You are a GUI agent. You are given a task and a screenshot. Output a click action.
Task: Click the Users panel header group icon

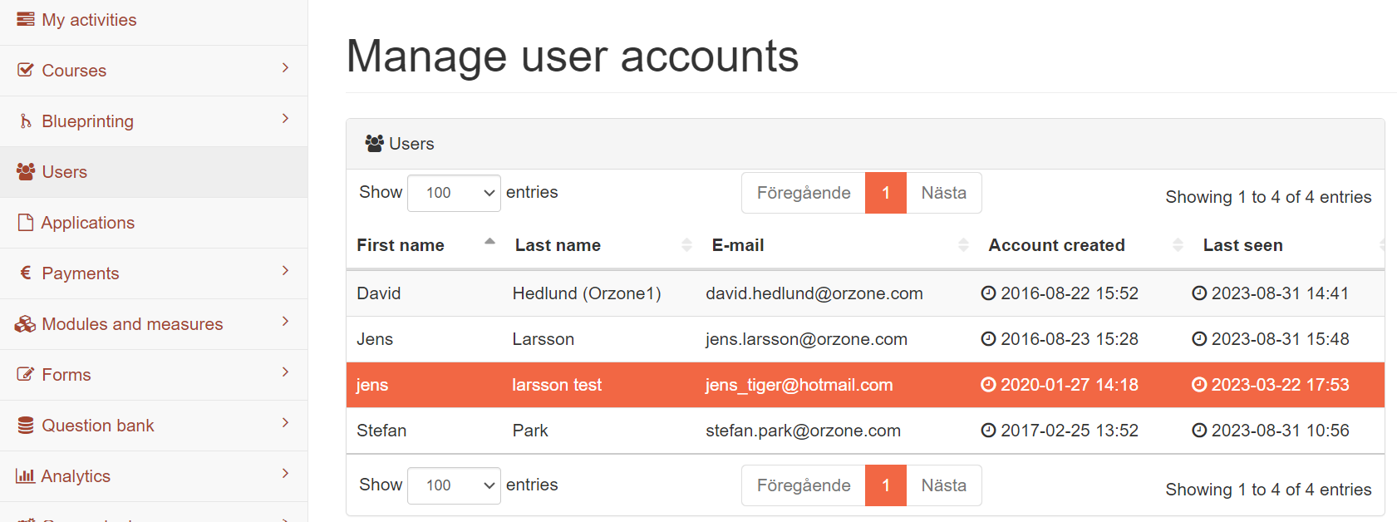coord(374,143)
